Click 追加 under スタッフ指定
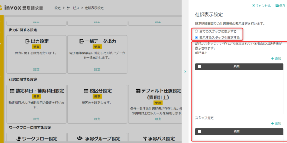287x143 pixels. [x=276, y=123]
